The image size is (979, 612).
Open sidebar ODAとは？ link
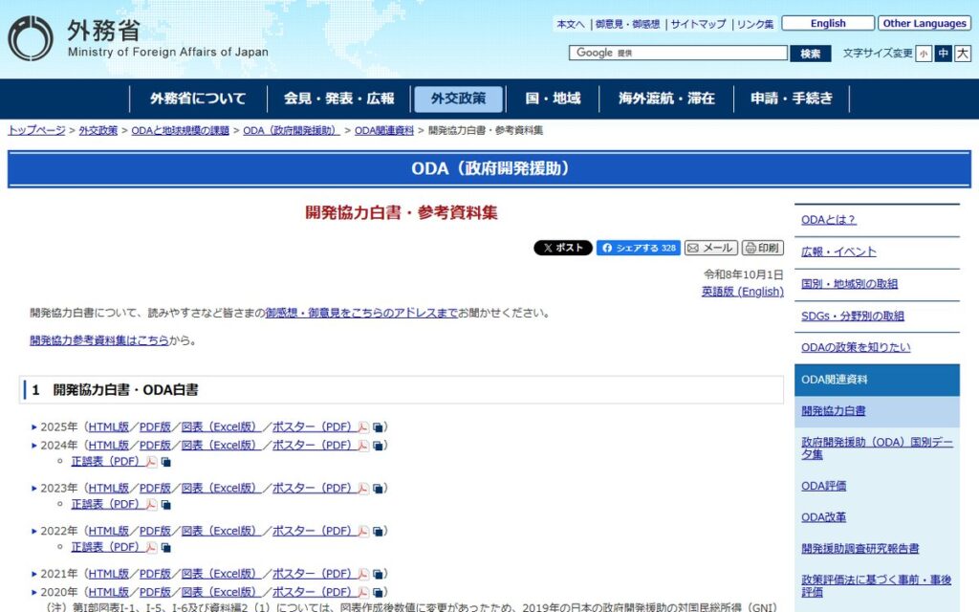click(829, 220)
